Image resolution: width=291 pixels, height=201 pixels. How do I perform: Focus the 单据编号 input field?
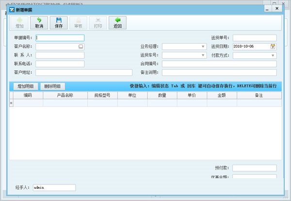[x=60, y=38]
